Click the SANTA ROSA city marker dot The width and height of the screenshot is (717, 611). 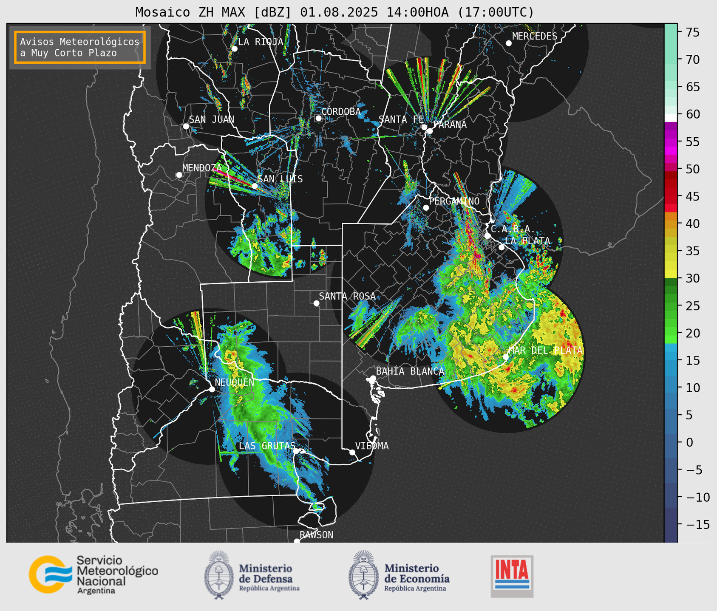coord(316,303)
